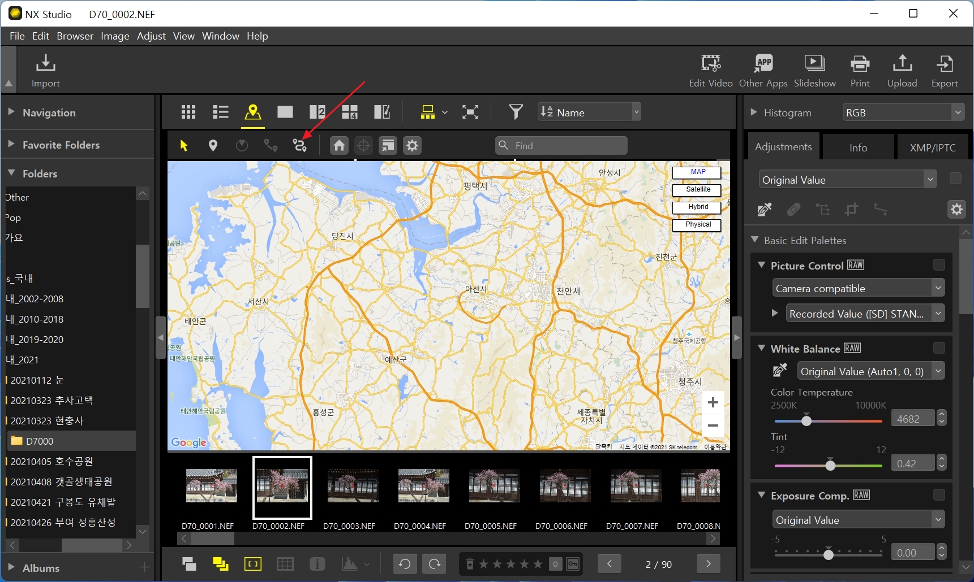Screen dimensions: 974x582
Task: Open the Original Value adjustments dropdown
Action: pos(848,180)
